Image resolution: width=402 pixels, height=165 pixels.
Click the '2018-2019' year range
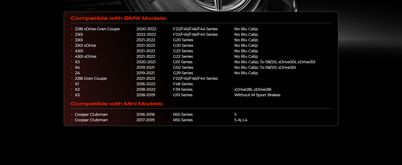(x=146, y=95)
